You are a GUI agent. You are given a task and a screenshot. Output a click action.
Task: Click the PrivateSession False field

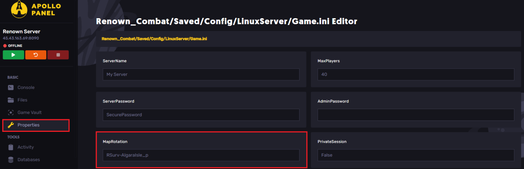(416, 155)
